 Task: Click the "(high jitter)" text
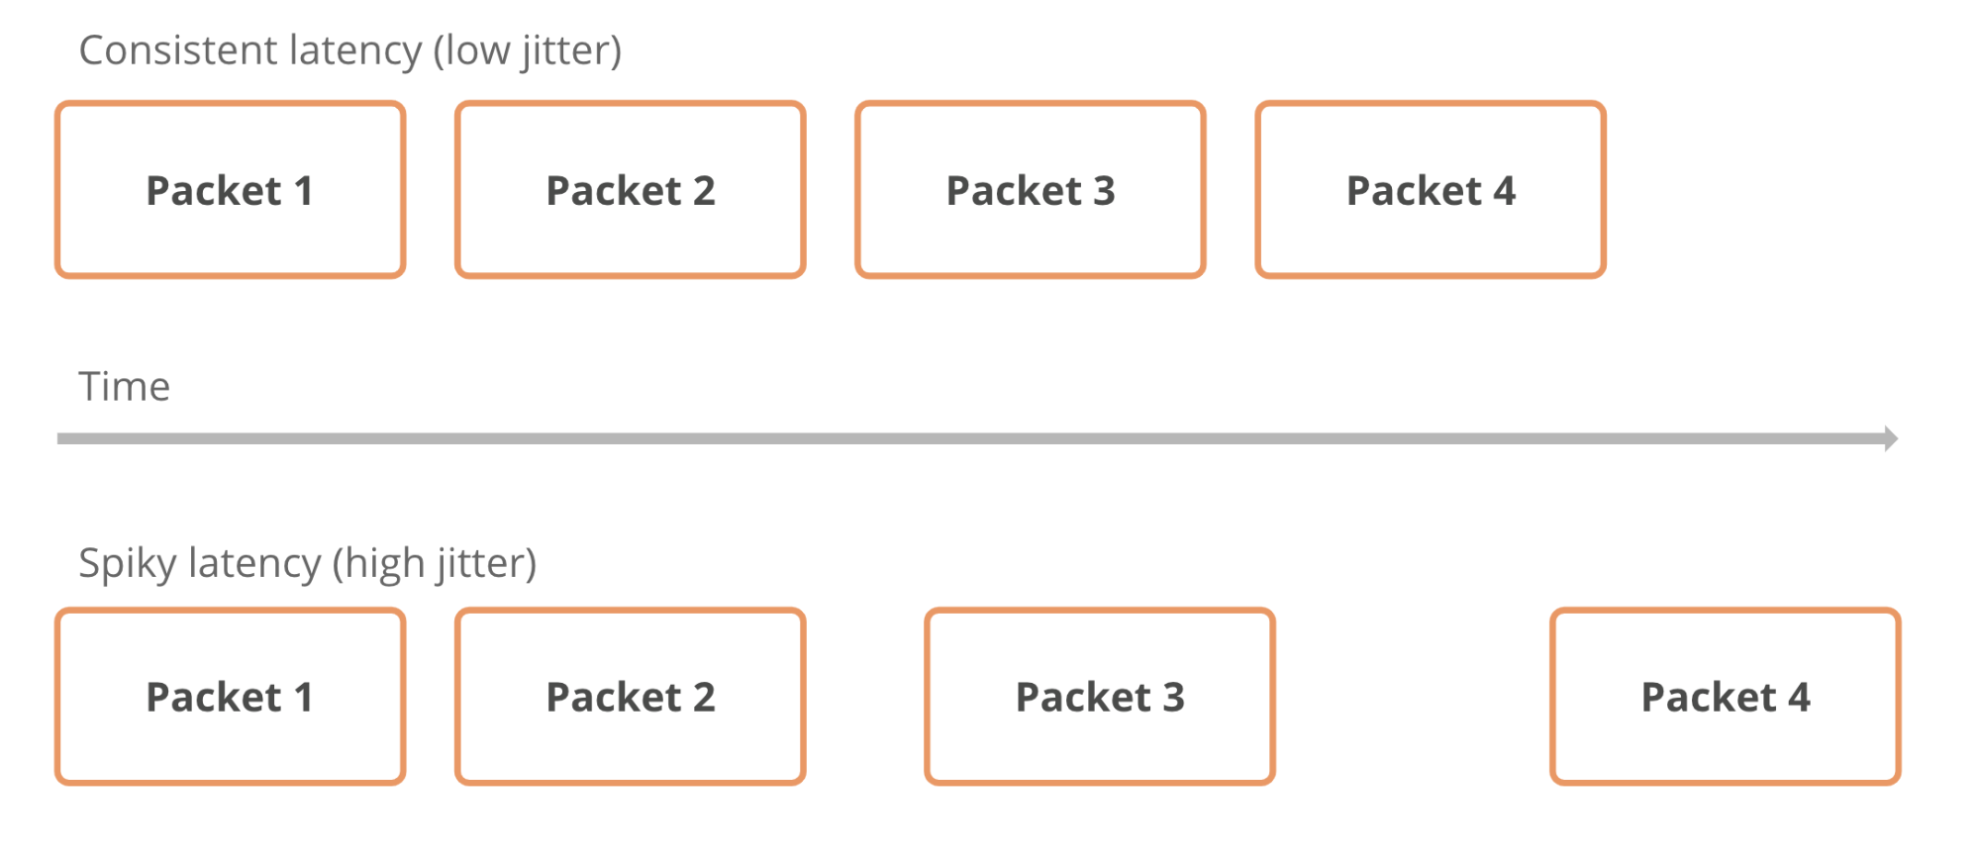point(434,564)
